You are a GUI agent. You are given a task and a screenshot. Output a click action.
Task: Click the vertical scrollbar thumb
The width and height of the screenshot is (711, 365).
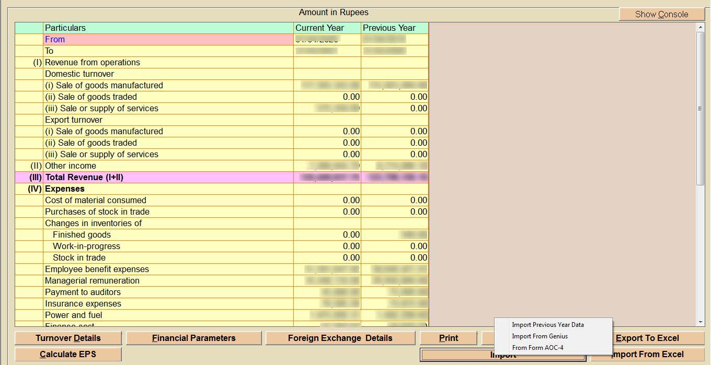coord(701,107)
